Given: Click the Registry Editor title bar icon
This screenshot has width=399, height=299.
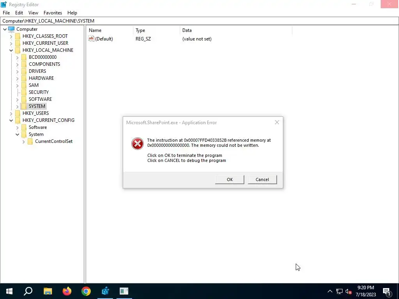Looking at the screenshot, I should tap(4, 4).
